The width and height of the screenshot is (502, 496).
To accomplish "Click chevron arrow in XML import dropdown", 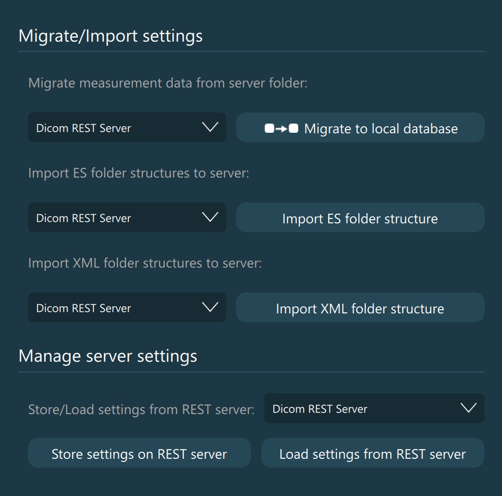I will click(210, 307).
